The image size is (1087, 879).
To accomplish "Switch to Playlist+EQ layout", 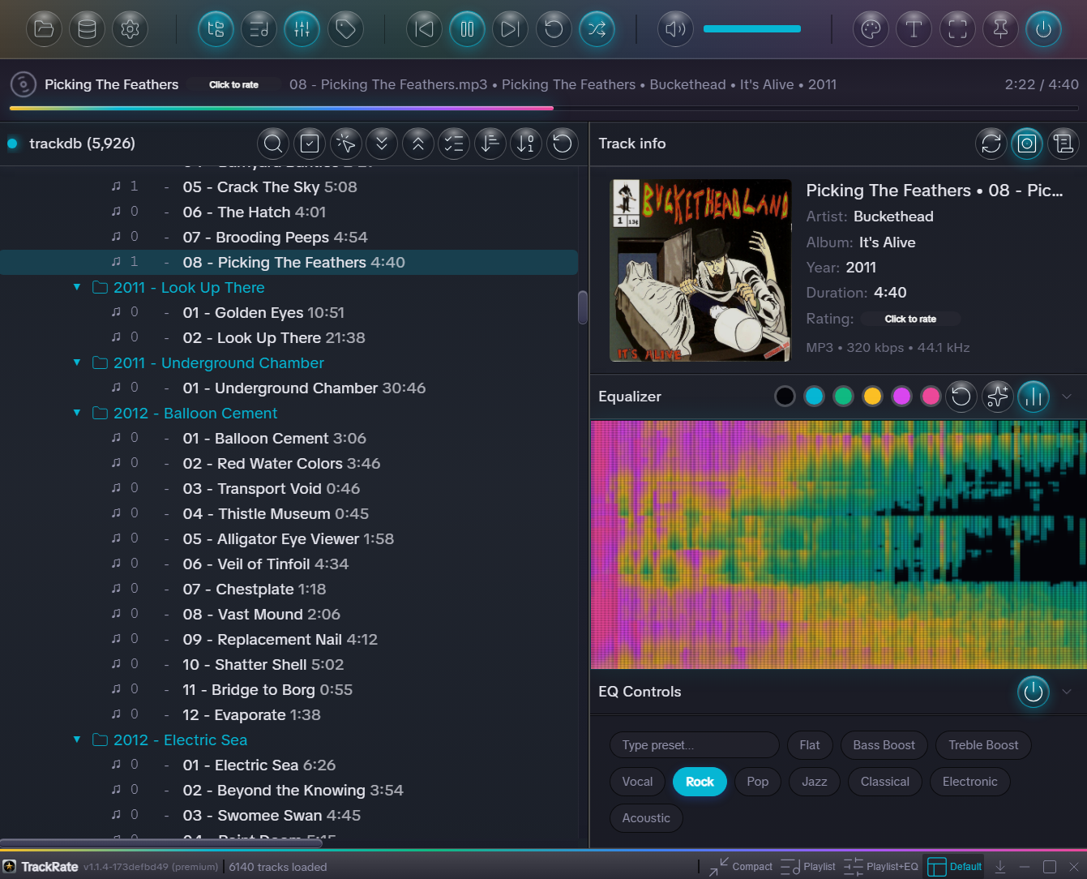I will [x=880, y=867].
